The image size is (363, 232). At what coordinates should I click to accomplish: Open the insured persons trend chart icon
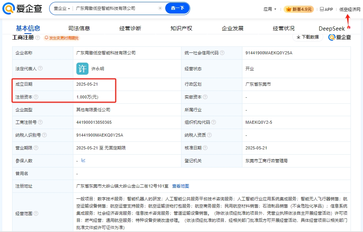[83, 160]
